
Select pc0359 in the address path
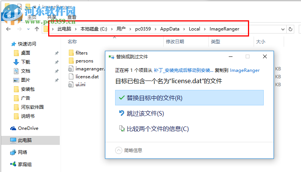(x=143, y=29)
